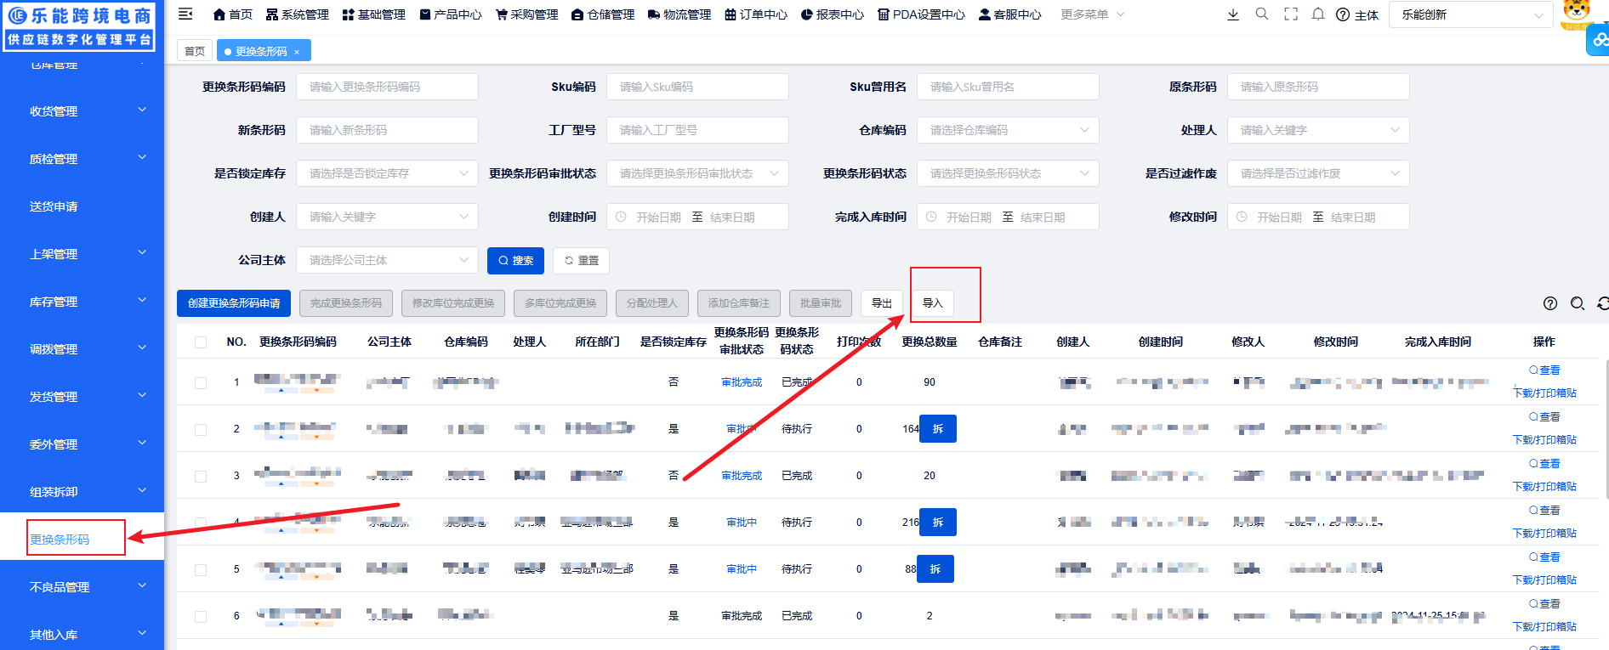This screenshot has height=650, width=1609.
Task: Click the clock icon in 创建时间 field
Action: point(621,217)
